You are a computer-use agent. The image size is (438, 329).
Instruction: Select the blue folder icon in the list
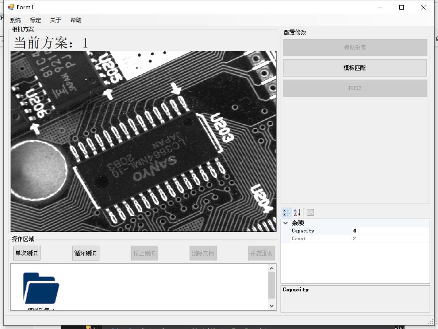coord(41,288)
